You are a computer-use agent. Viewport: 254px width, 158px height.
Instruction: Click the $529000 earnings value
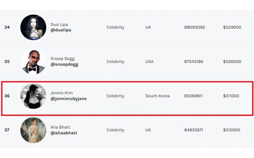point(232,27)
